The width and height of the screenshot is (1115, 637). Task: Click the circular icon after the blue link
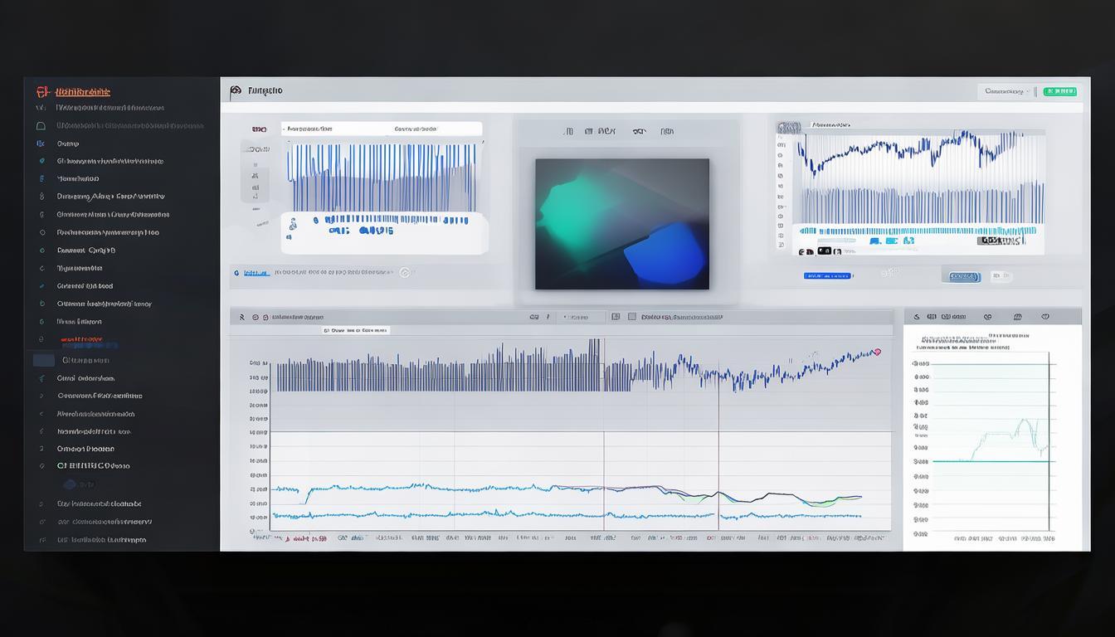405,272
